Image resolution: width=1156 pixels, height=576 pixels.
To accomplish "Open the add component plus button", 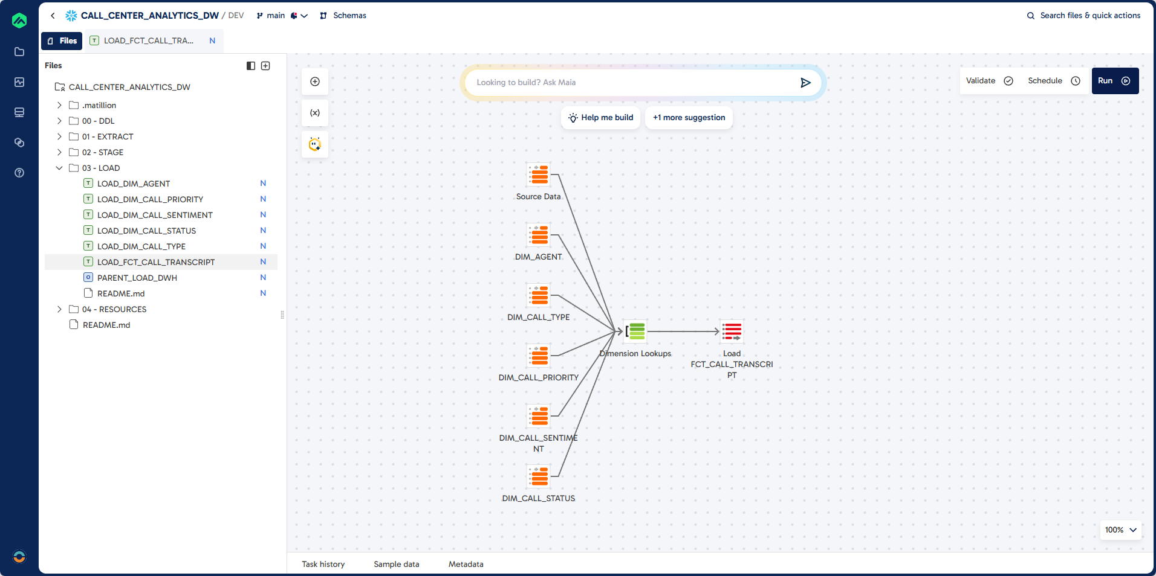I will 315,82.
